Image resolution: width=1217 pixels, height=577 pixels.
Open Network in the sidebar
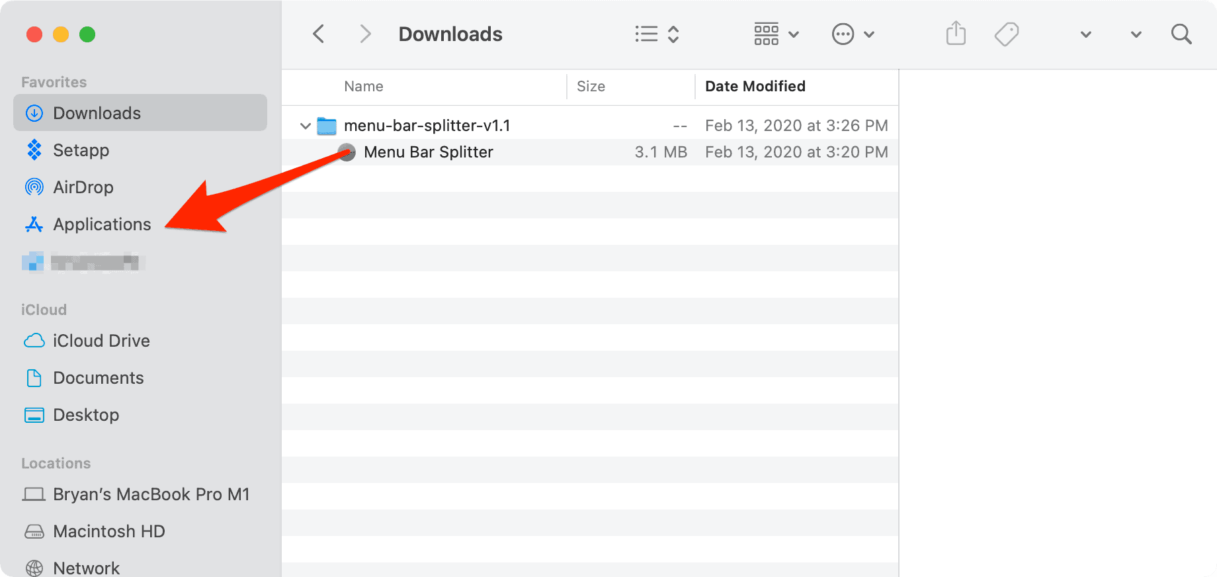tap(140, 567)
